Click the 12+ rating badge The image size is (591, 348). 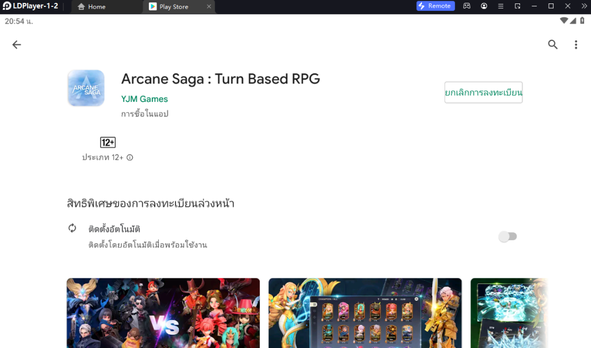pos(108,142)
